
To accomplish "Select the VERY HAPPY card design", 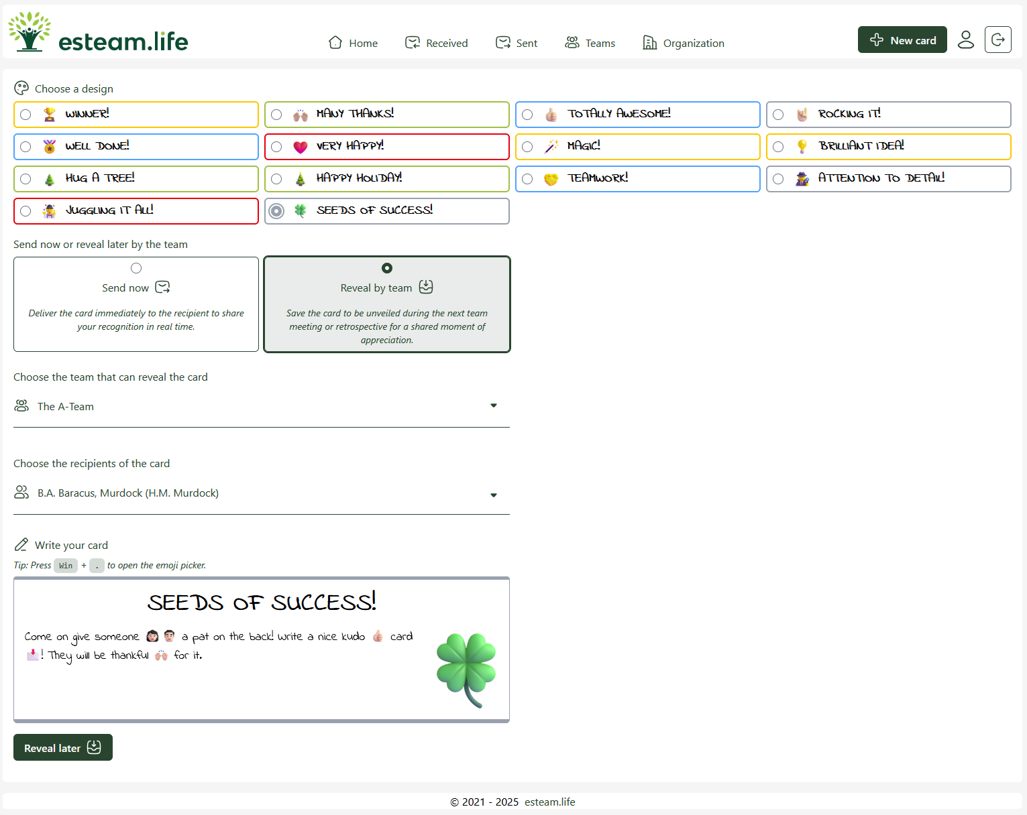I will [276, 146].
